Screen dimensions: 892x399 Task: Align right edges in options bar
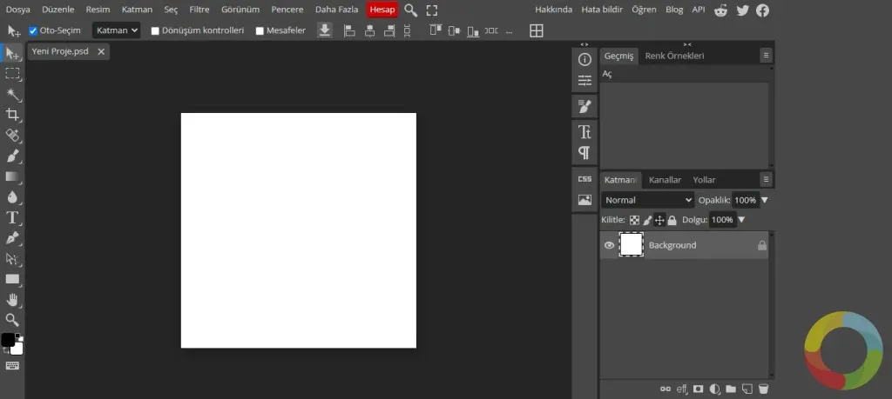389,30
